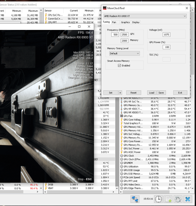The height and width of the screenshot is (206, 196).
Task: Click the plus expander beside Set
Action: 120,93
